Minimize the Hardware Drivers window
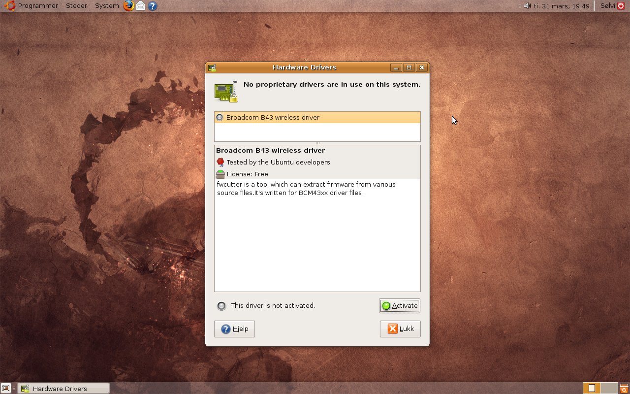The height and width of the screenshot is (394, 630). click(396, 67)
